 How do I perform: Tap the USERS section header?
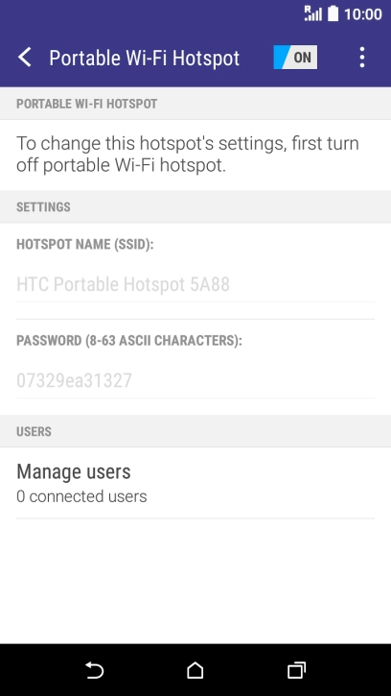tap(34, 431)
